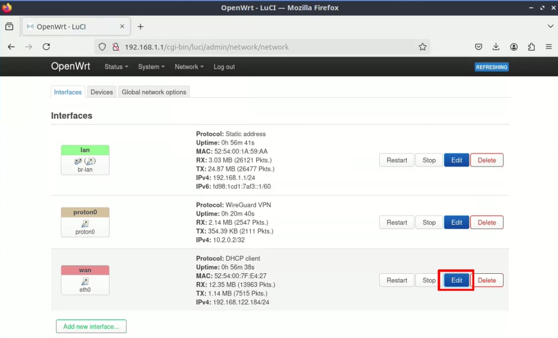Image resolution: width=558 pixels, height=338 pixels.
Task: Open the Firefox account icon
Action: pos(513,47)
